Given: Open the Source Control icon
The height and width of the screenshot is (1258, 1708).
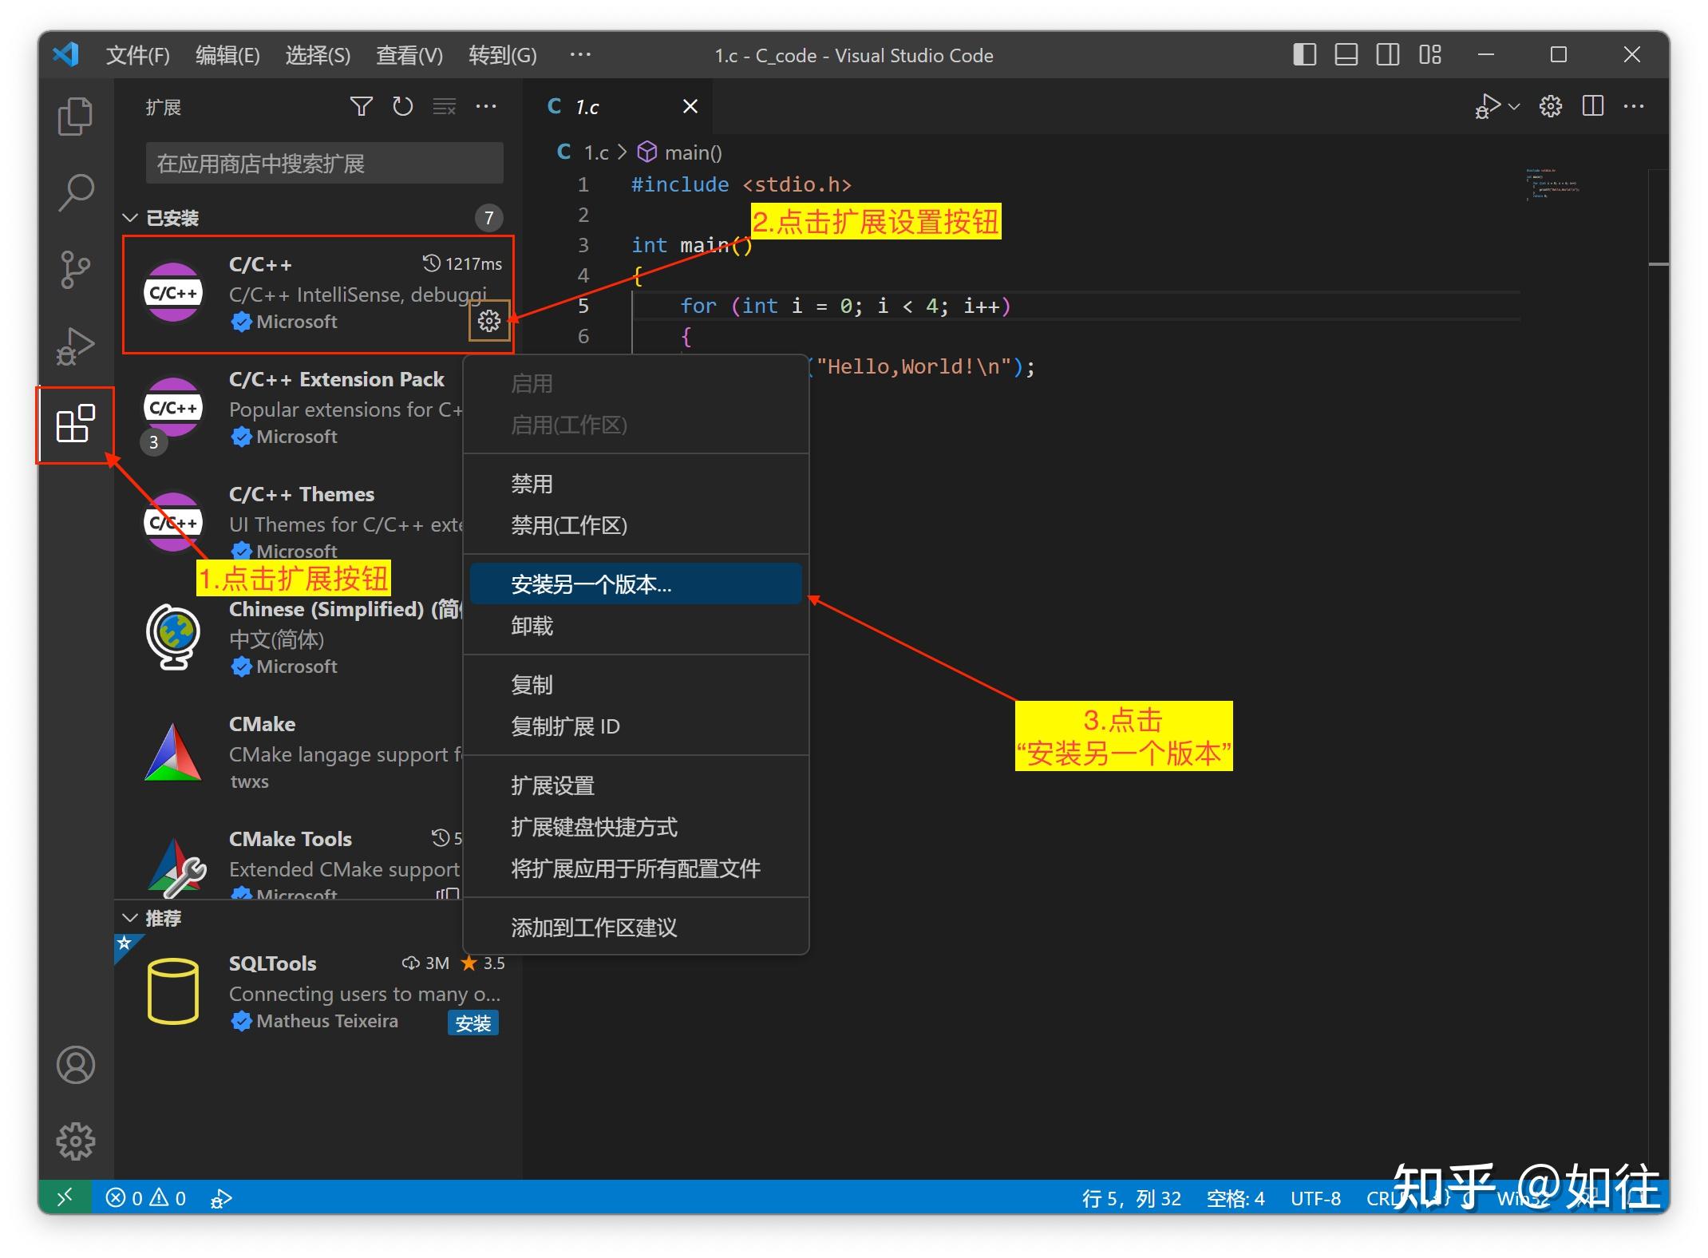Looking at the screenshot, I should click(75, 269).
